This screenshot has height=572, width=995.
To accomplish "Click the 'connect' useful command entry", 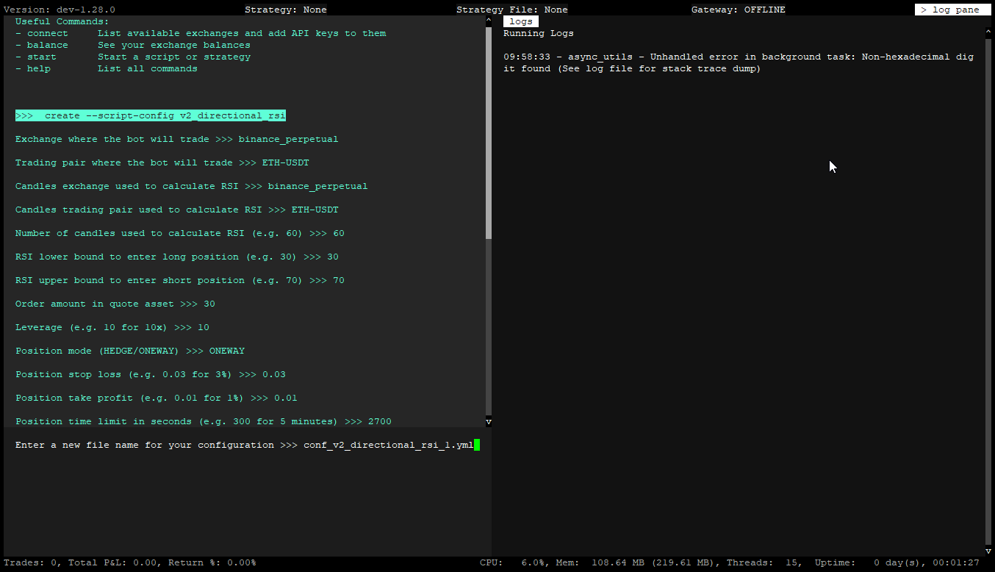I will click(47, 33).
